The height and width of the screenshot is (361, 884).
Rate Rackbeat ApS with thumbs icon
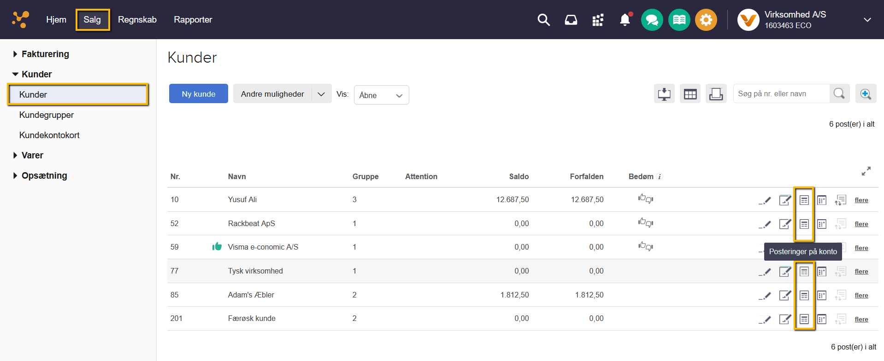coord(645,223)
